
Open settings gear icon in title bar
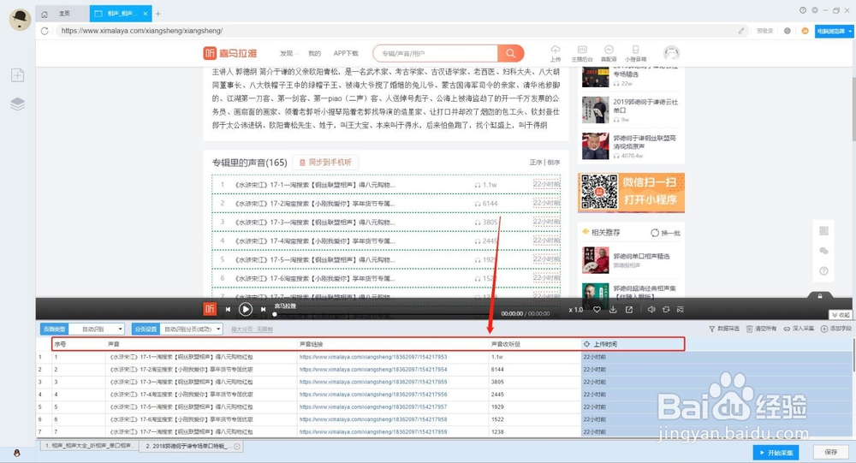815,10
